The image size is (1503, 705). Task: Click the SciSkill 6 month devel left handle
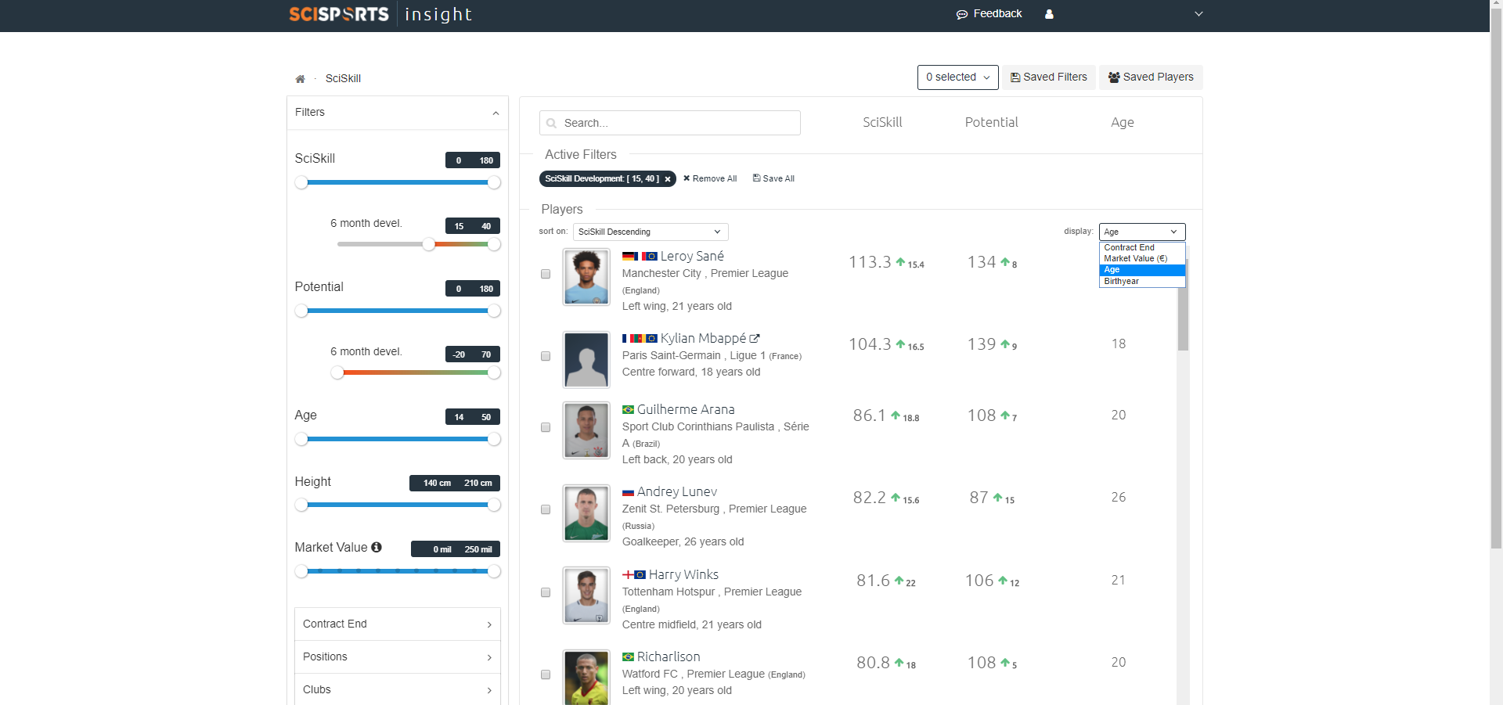pyautogui.click(x=429, y=244)
